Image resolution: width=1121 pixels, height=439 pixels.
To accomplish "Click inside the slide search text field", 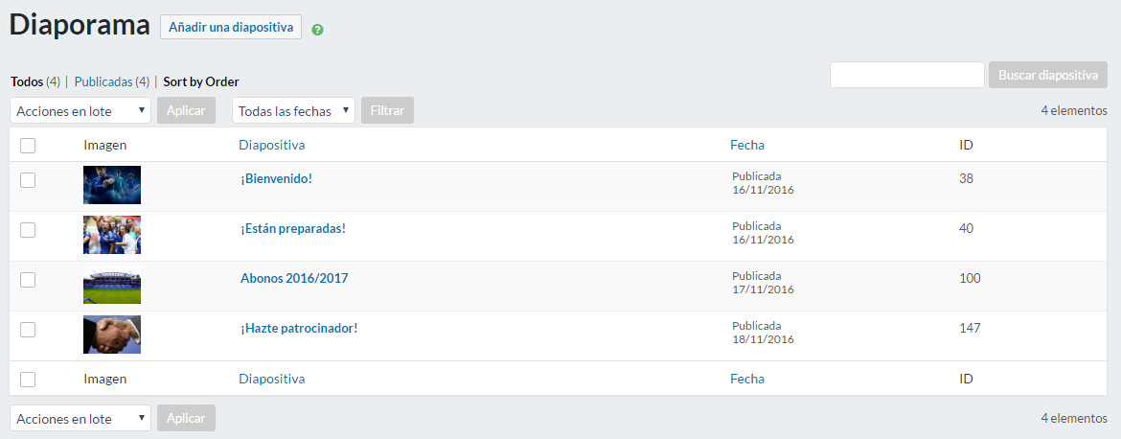I will tap(906, 75).
